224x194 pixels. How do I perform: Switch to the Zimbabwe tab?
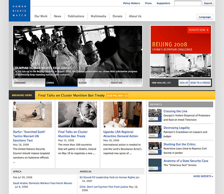coord(29,83)
